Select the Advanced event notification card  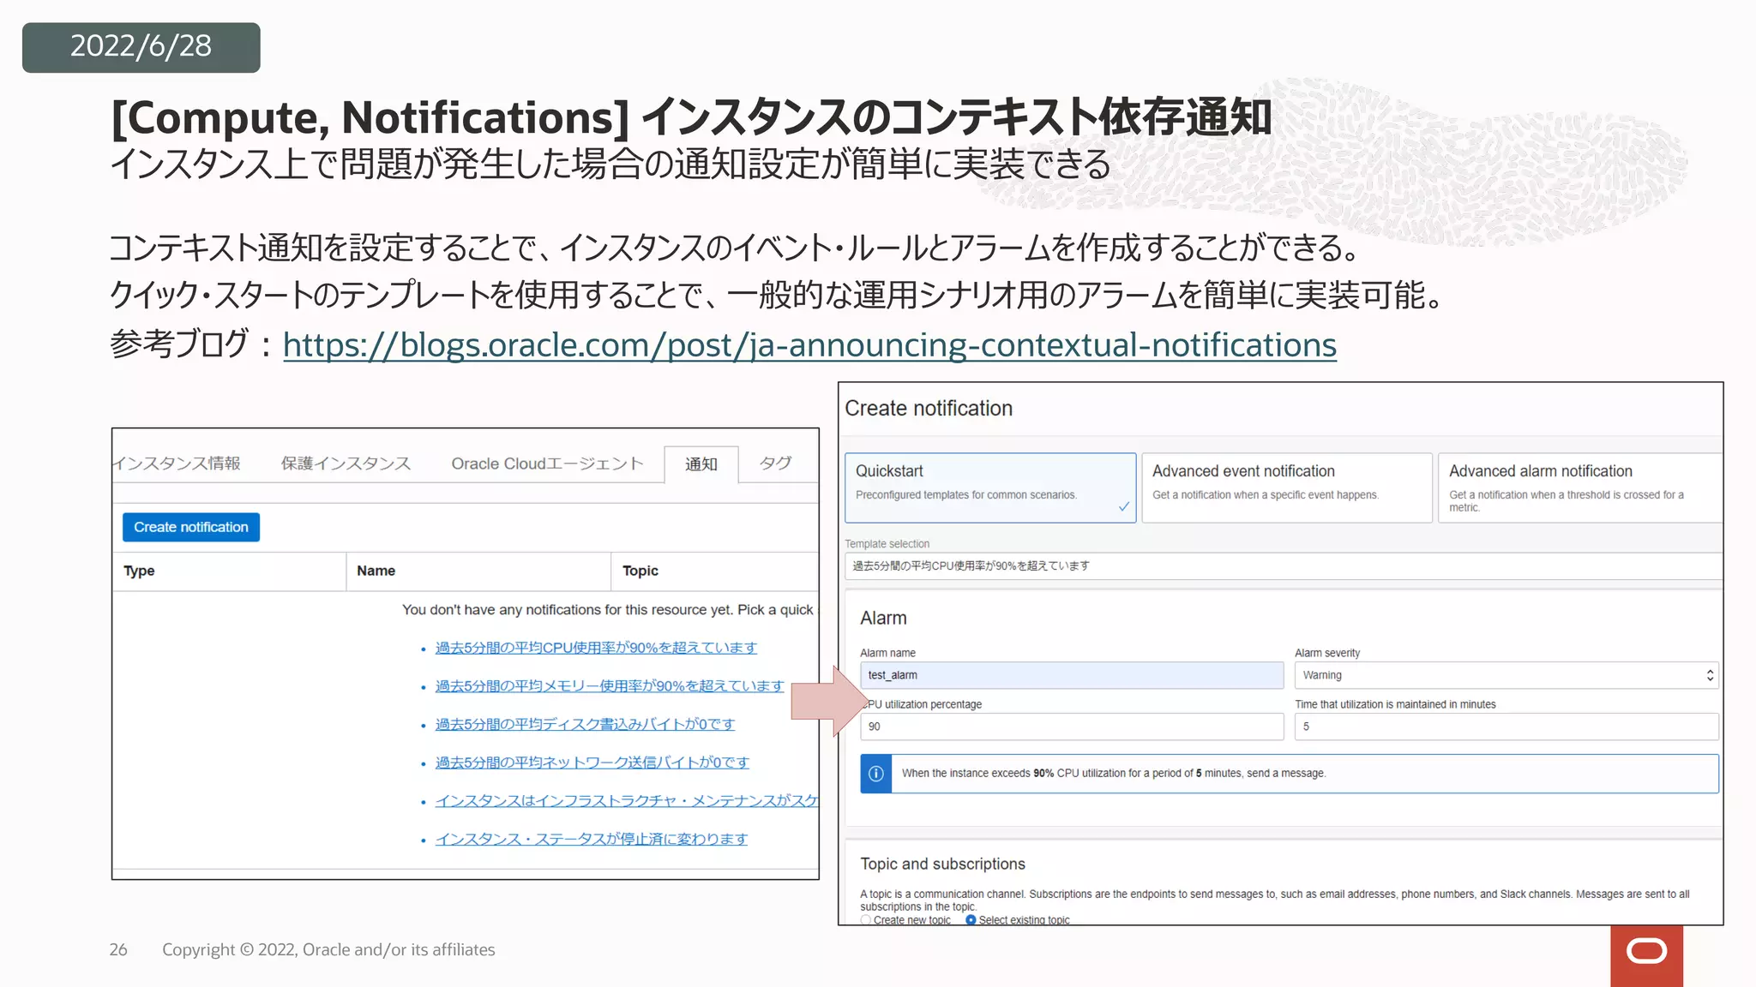point(1286,487)
